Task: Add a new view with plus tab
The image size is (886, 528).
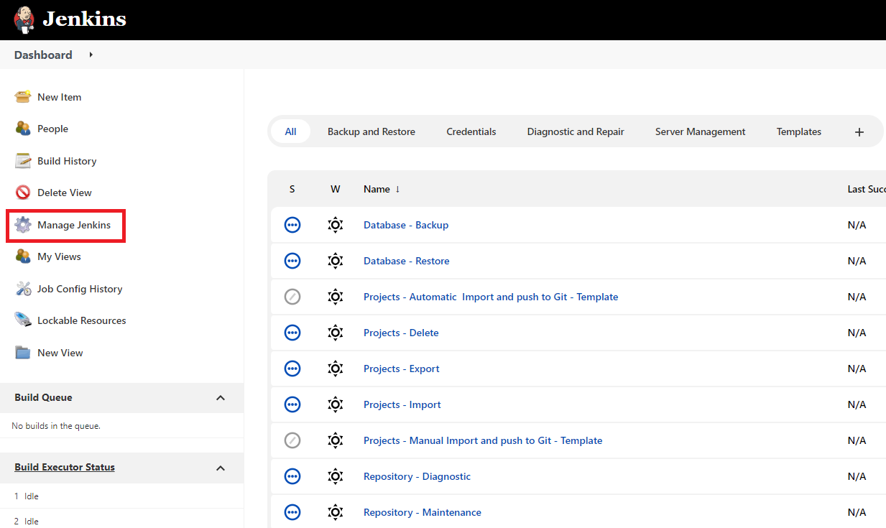Action: tap(859, 132)
